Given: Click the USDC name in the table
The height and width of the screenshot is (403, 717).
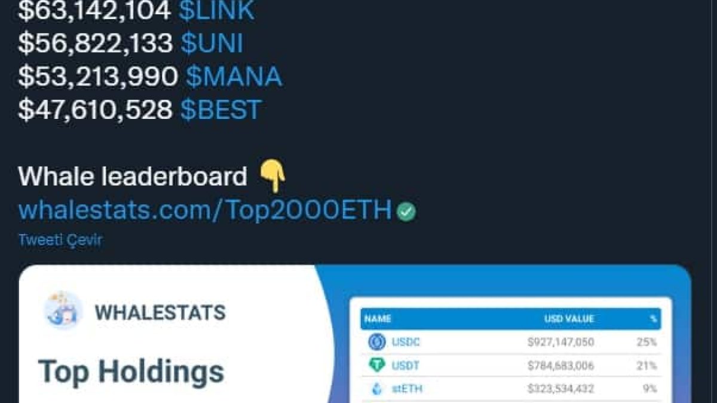Looking at the screenshot, I should 406,342.
